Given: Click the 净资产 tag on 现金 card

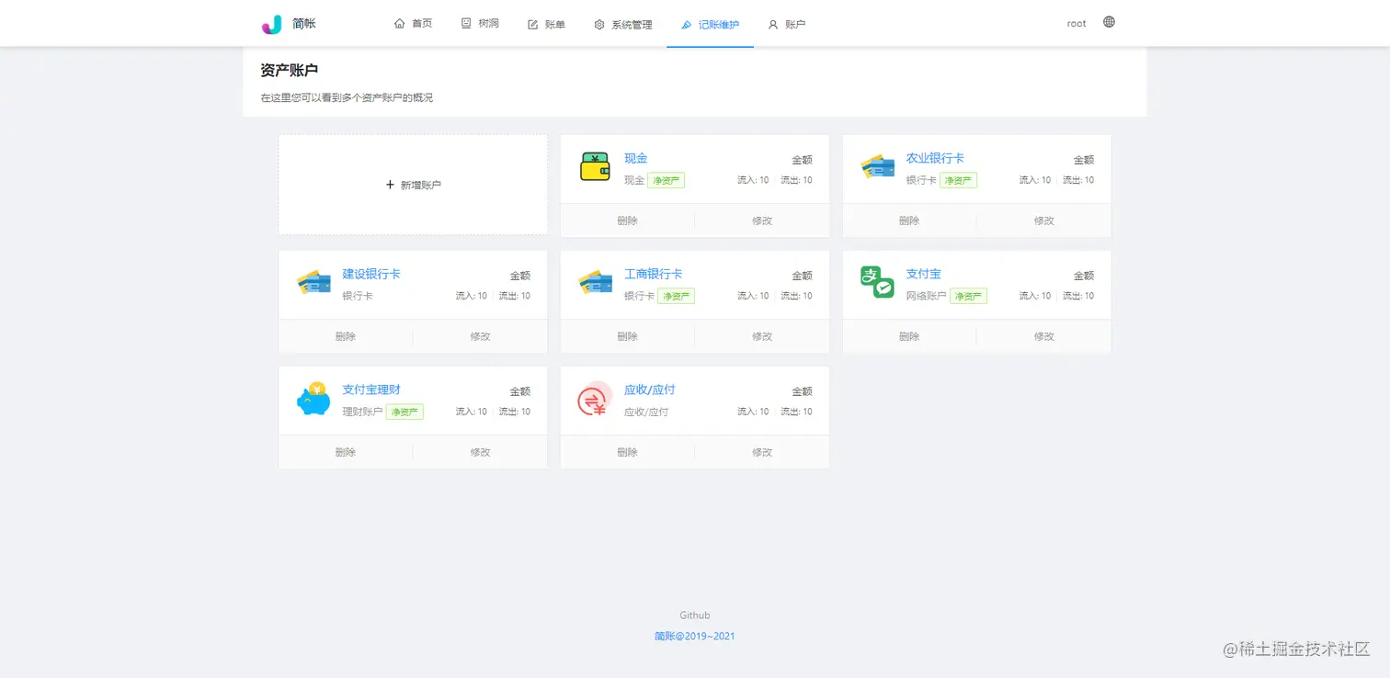Looking at the screenshot, I should [x=666, y=180].
